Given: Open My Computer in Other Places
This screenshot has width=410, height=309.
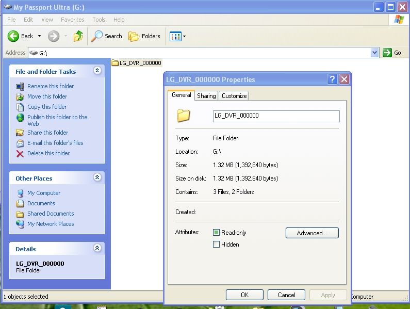Looking at the screenshot, I should click(x=44, y=193).
